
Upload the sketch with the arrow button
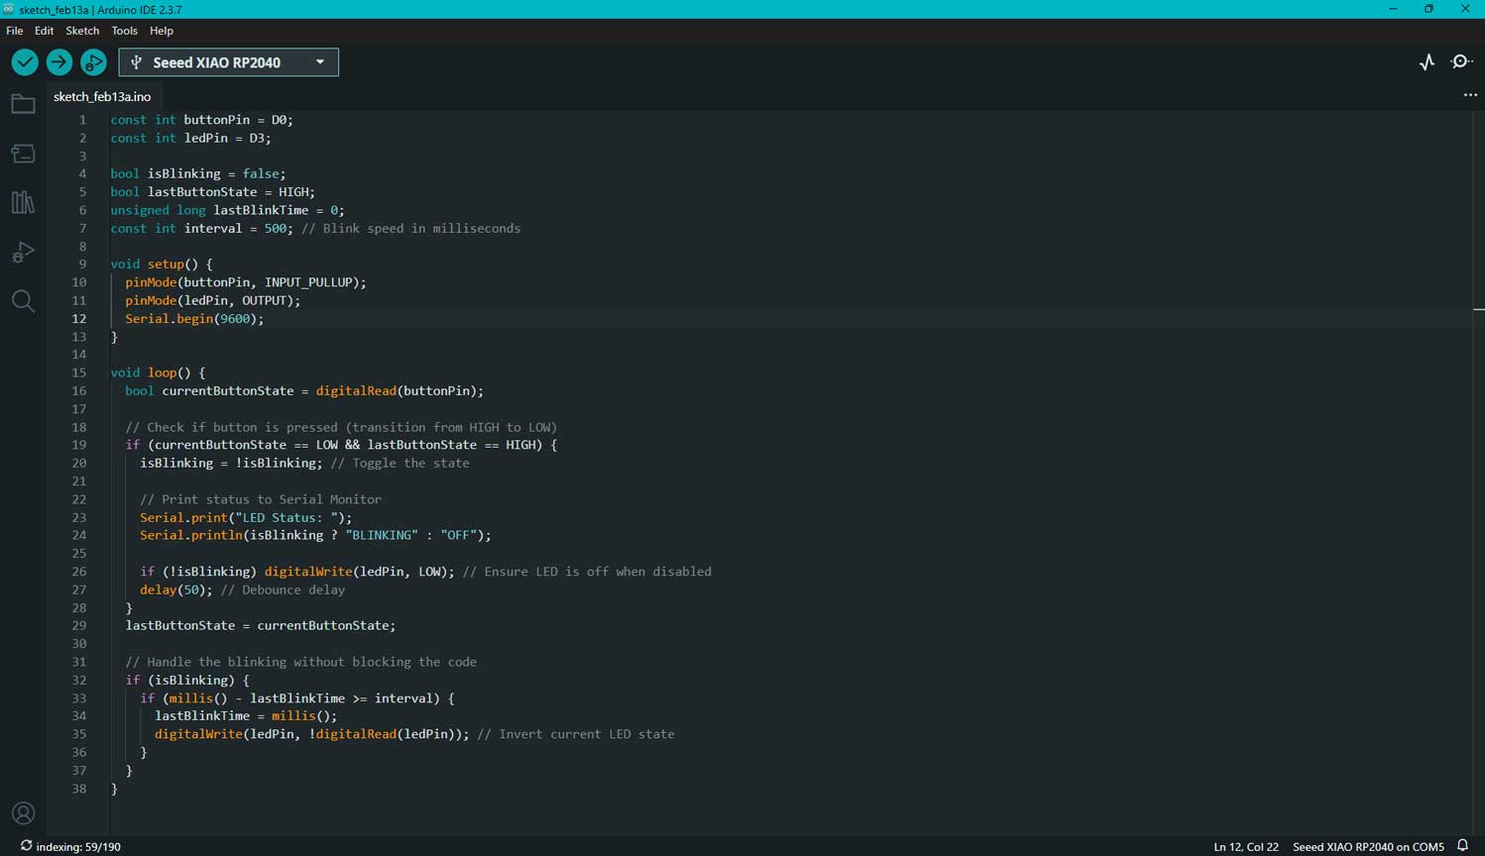[x=59, y=62]
